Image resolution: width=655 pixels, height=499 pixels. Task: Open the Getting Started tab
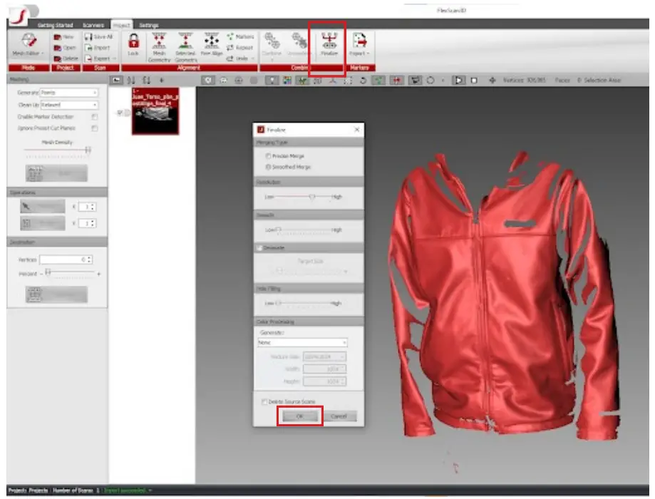pos(56,25)
